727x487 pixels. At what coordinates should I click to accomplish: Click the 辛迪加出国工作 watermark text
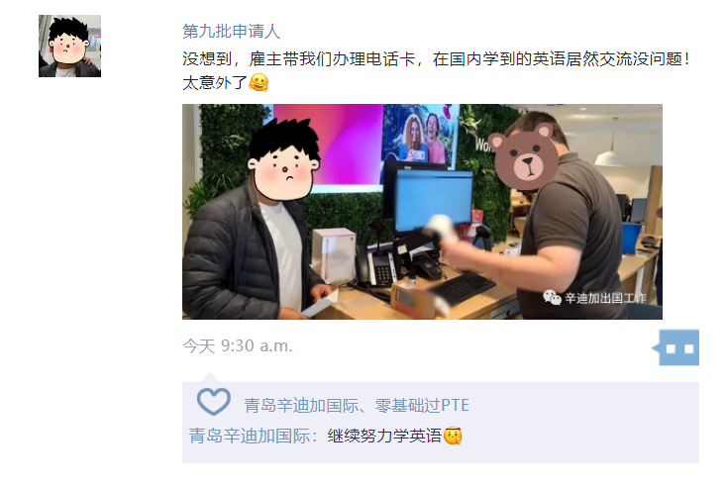click(605, 298)
